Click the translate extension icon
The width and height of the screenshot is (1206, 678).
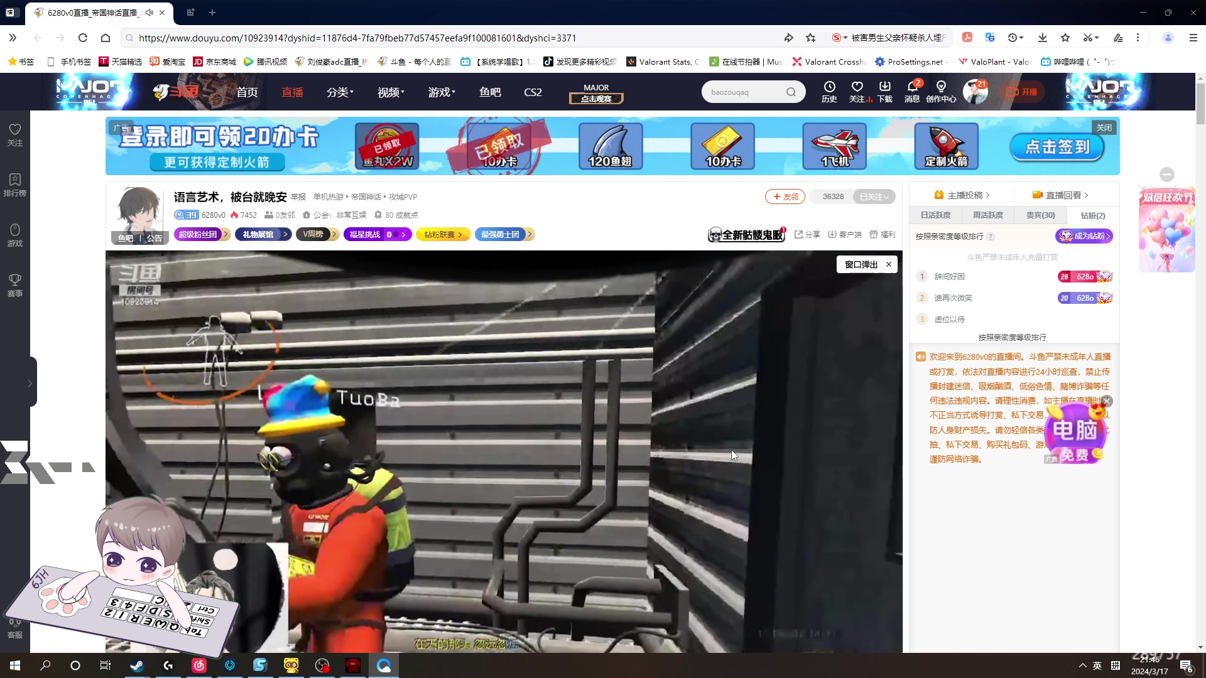990,38
